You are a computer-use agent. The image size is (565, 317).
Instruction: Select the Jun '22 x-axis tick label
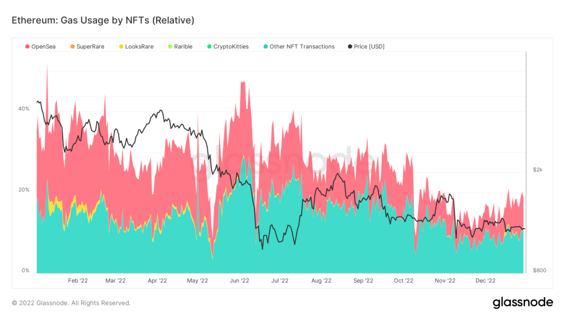click(x=238, y=281)
